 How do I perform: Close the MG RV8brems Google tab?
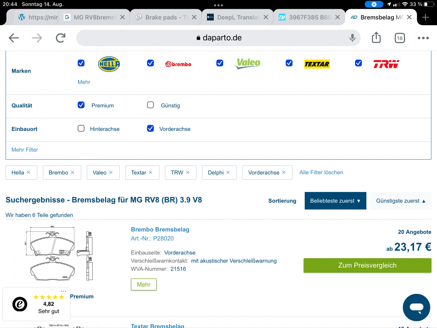(x=123, y=17)
